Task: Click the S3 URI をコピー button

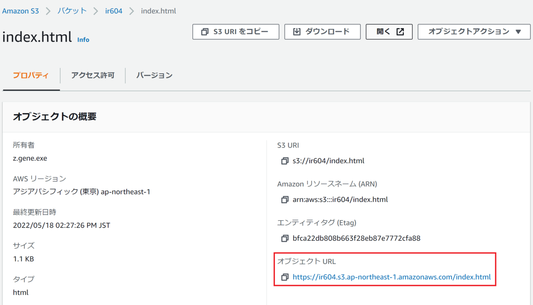Action: coord(236,32)
